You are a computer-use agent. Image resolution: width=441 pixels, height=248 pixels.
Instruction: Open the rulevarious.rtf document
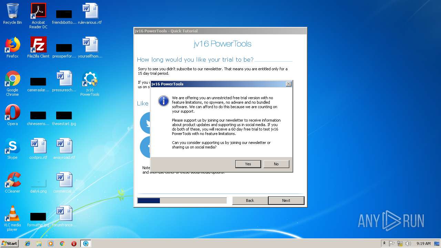point(90,14)
